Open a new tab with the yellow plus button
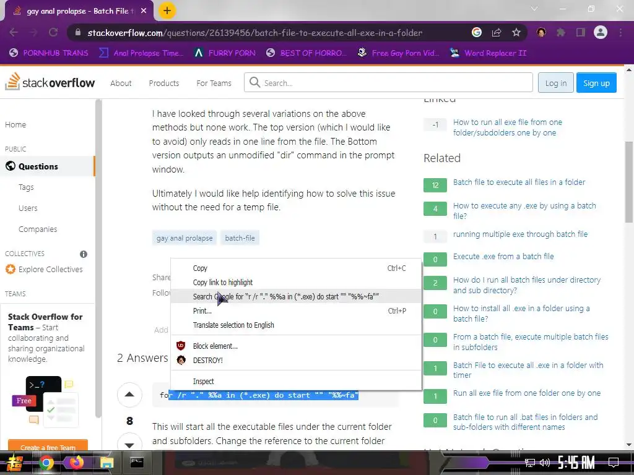This screenshot has width=634, height=475. [167, 11]
